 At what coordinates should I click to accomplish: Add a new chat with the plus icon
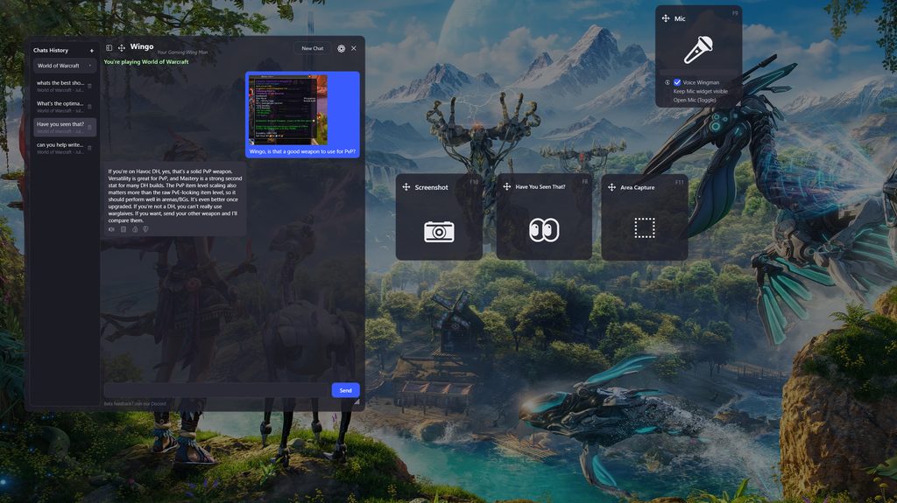click(91, 51)
